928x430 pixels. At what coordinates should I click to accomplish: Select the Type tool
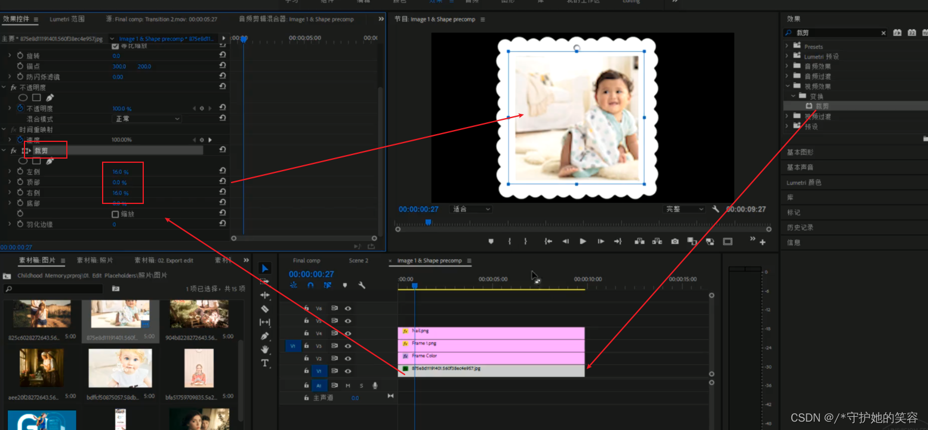pyautogui.click(x=265, y=363)
